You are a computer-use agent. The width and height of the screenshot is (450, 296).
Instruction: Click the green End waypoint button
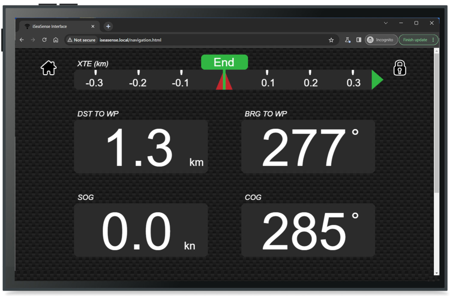(x=224, y=62)
